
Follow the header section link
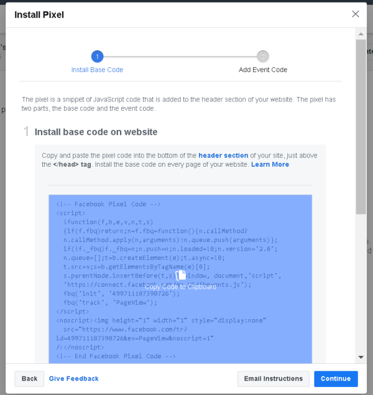[x=223, y=156]
